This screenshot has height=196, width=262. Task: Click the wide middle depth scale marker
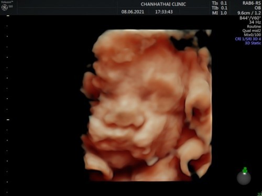coord(8,120)
